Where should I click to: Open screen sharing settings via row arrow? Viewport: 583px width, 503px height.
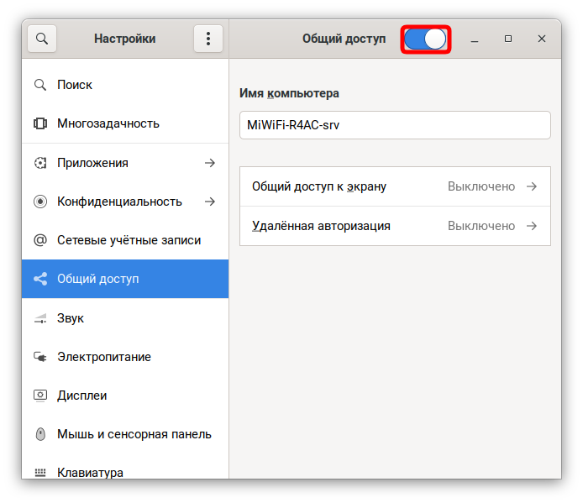click(531, 186)
